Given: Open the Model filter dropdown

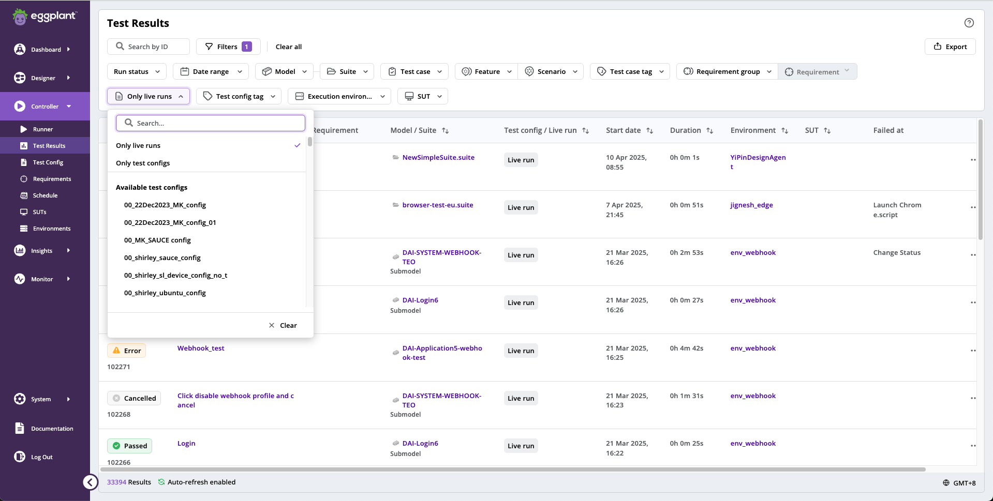Looking at the screenshot, I should pyautogui.click(x=284, y=71).
